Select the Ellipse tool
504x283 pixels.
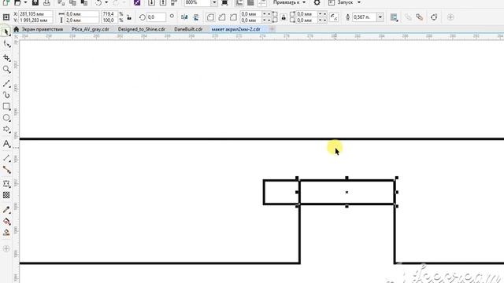(x=6, y=118)
